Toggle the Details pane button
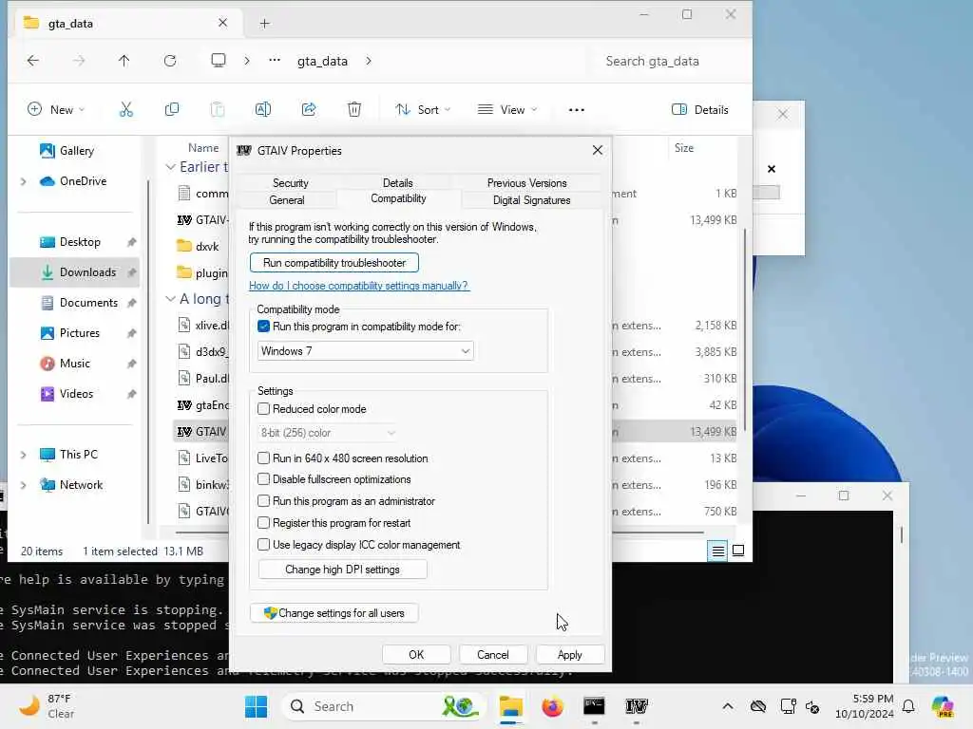973x729 pixels. pos(700,110)
